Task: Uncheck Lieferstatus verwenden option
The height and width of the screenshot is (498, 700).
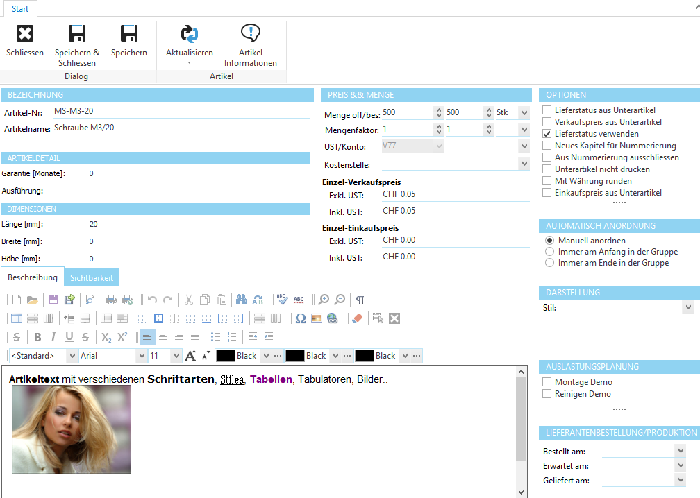Action: point(547,134)
